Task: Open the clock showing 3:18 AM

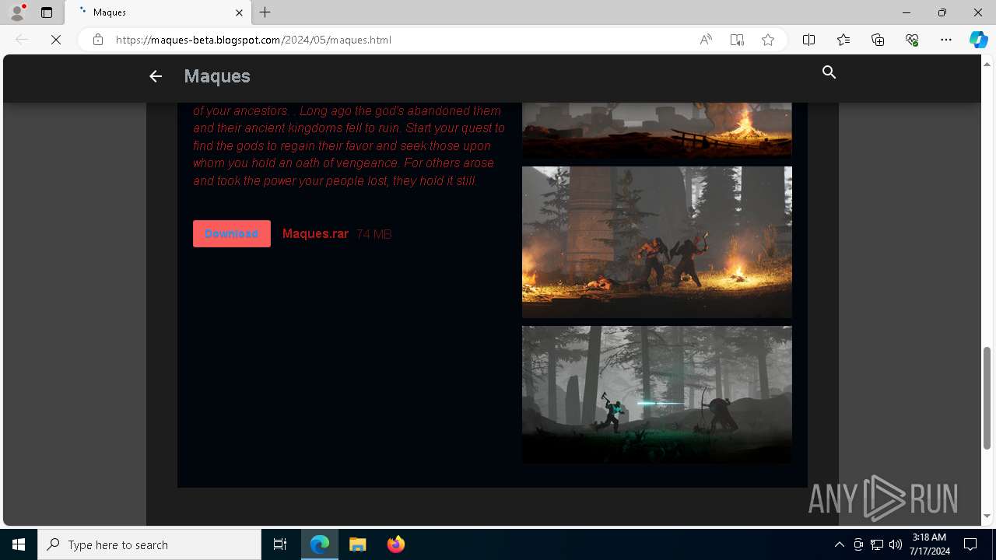Action: (930, 544)
